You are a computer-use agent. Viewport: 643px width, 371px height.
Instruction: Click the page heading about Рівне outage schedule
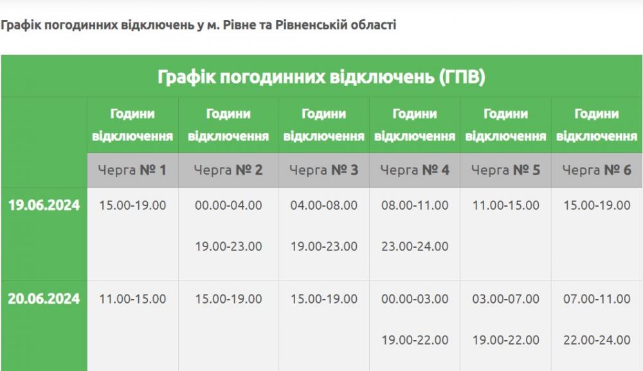(x=199, y=25)
